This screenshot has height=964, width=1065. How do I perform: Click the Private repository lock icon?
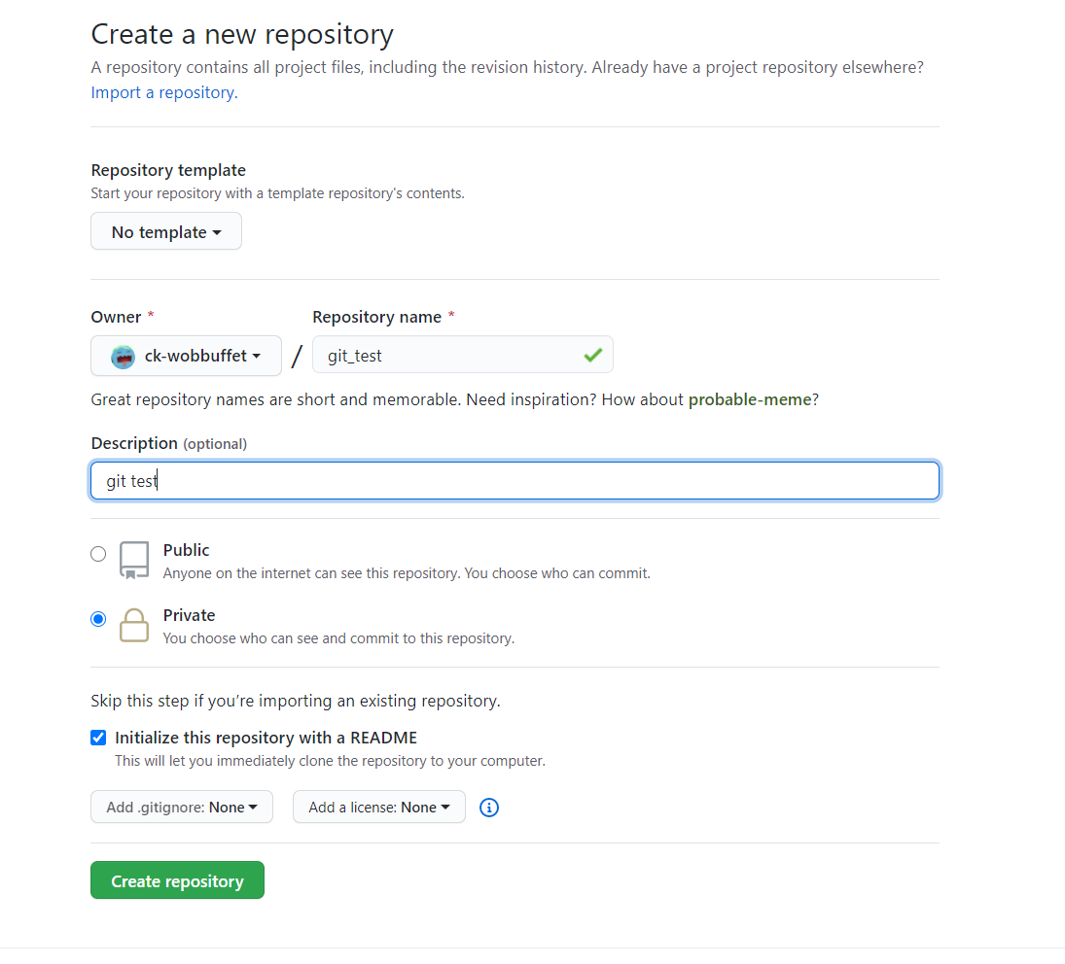134,625
